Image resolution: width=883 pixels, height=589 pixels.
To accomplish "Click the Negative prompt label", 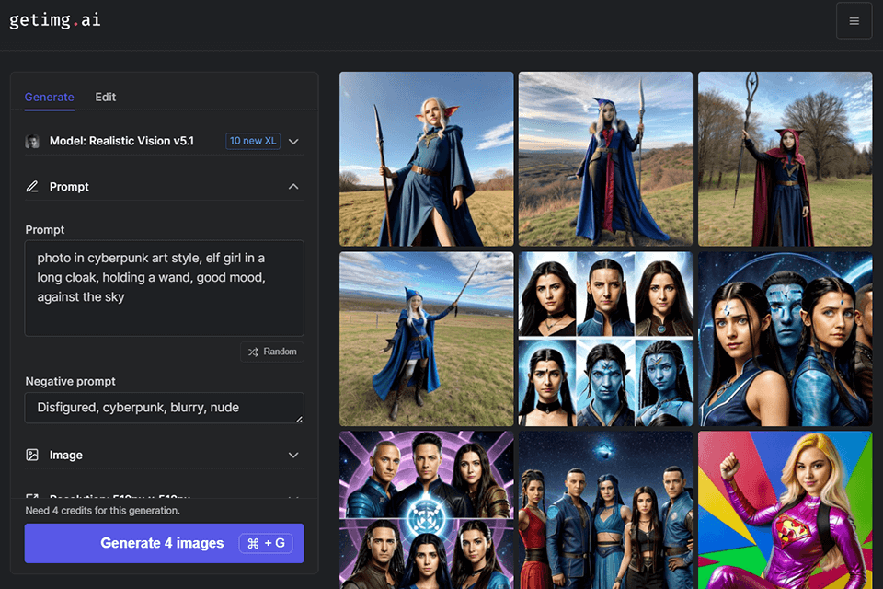I will click(x=71, y=382).
